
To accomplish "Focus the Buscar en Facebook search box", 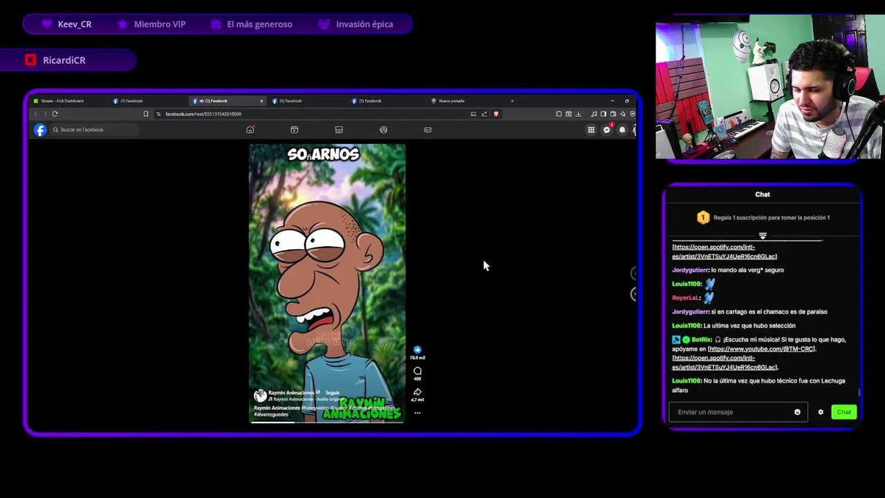I will 95,129.
